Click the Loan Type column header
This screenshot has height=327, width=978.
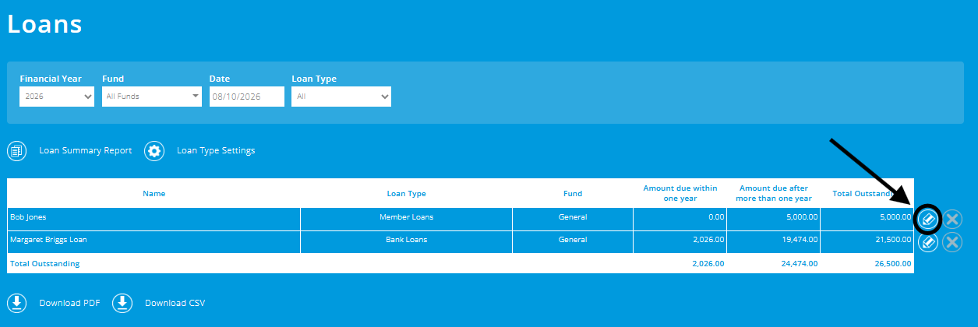407,194
